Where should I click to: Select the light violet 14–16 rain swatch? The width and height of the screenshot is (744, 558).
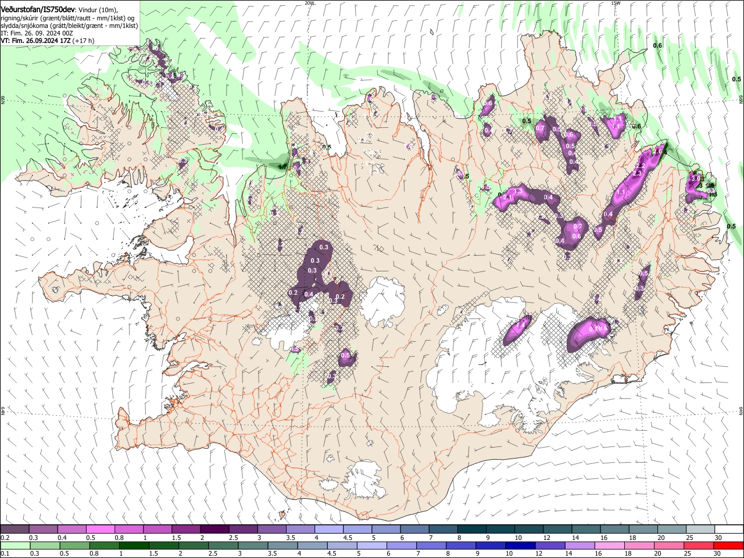(x=580, y=545)
